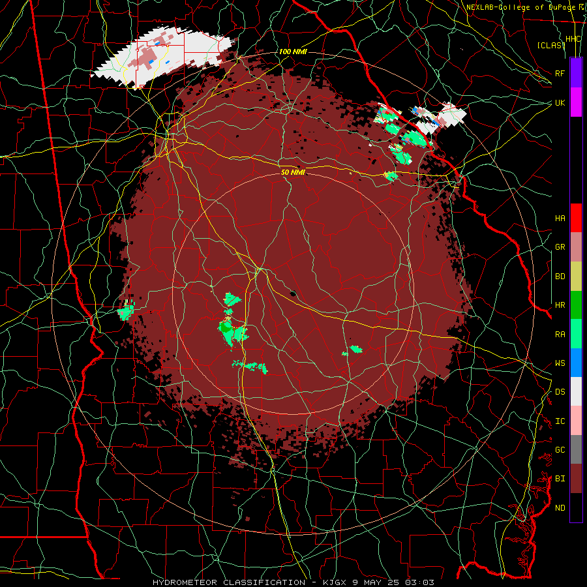
Task: Click the purple RF legend color swatch
Action: pos(576,73)
